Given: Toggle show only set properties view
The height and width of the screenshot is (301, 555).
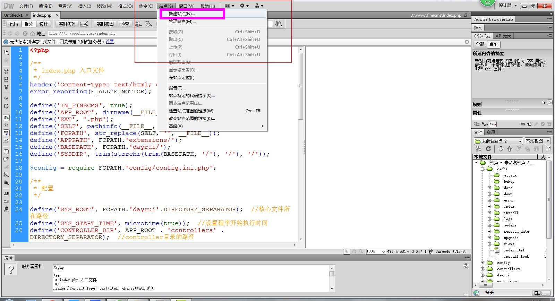Looking at the screenshot, I should pyautogui.click(x=493, y=124).
